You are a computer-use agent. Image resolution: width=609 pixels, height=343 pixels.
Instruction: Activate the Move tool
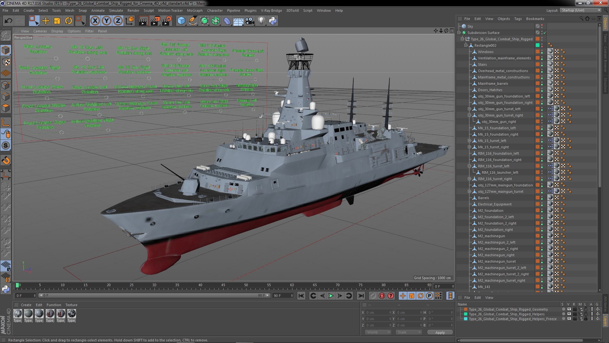click(46, 21)
